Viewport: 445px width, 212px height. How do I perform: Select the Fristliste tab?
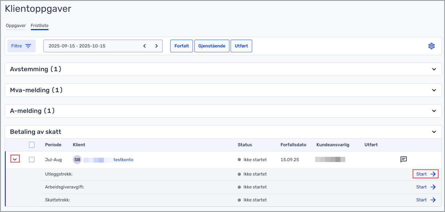[x=40, y=26]
